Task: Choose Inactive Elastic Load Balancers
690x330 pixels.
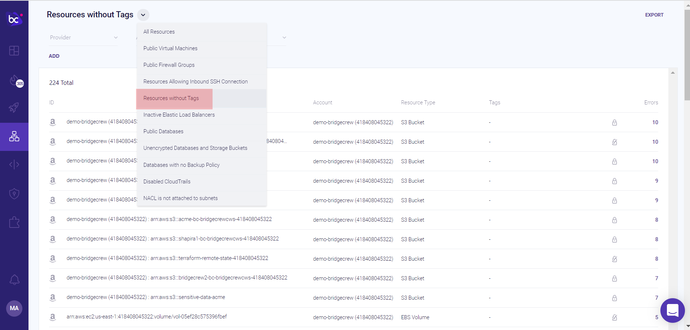Action: click(202, 115)
